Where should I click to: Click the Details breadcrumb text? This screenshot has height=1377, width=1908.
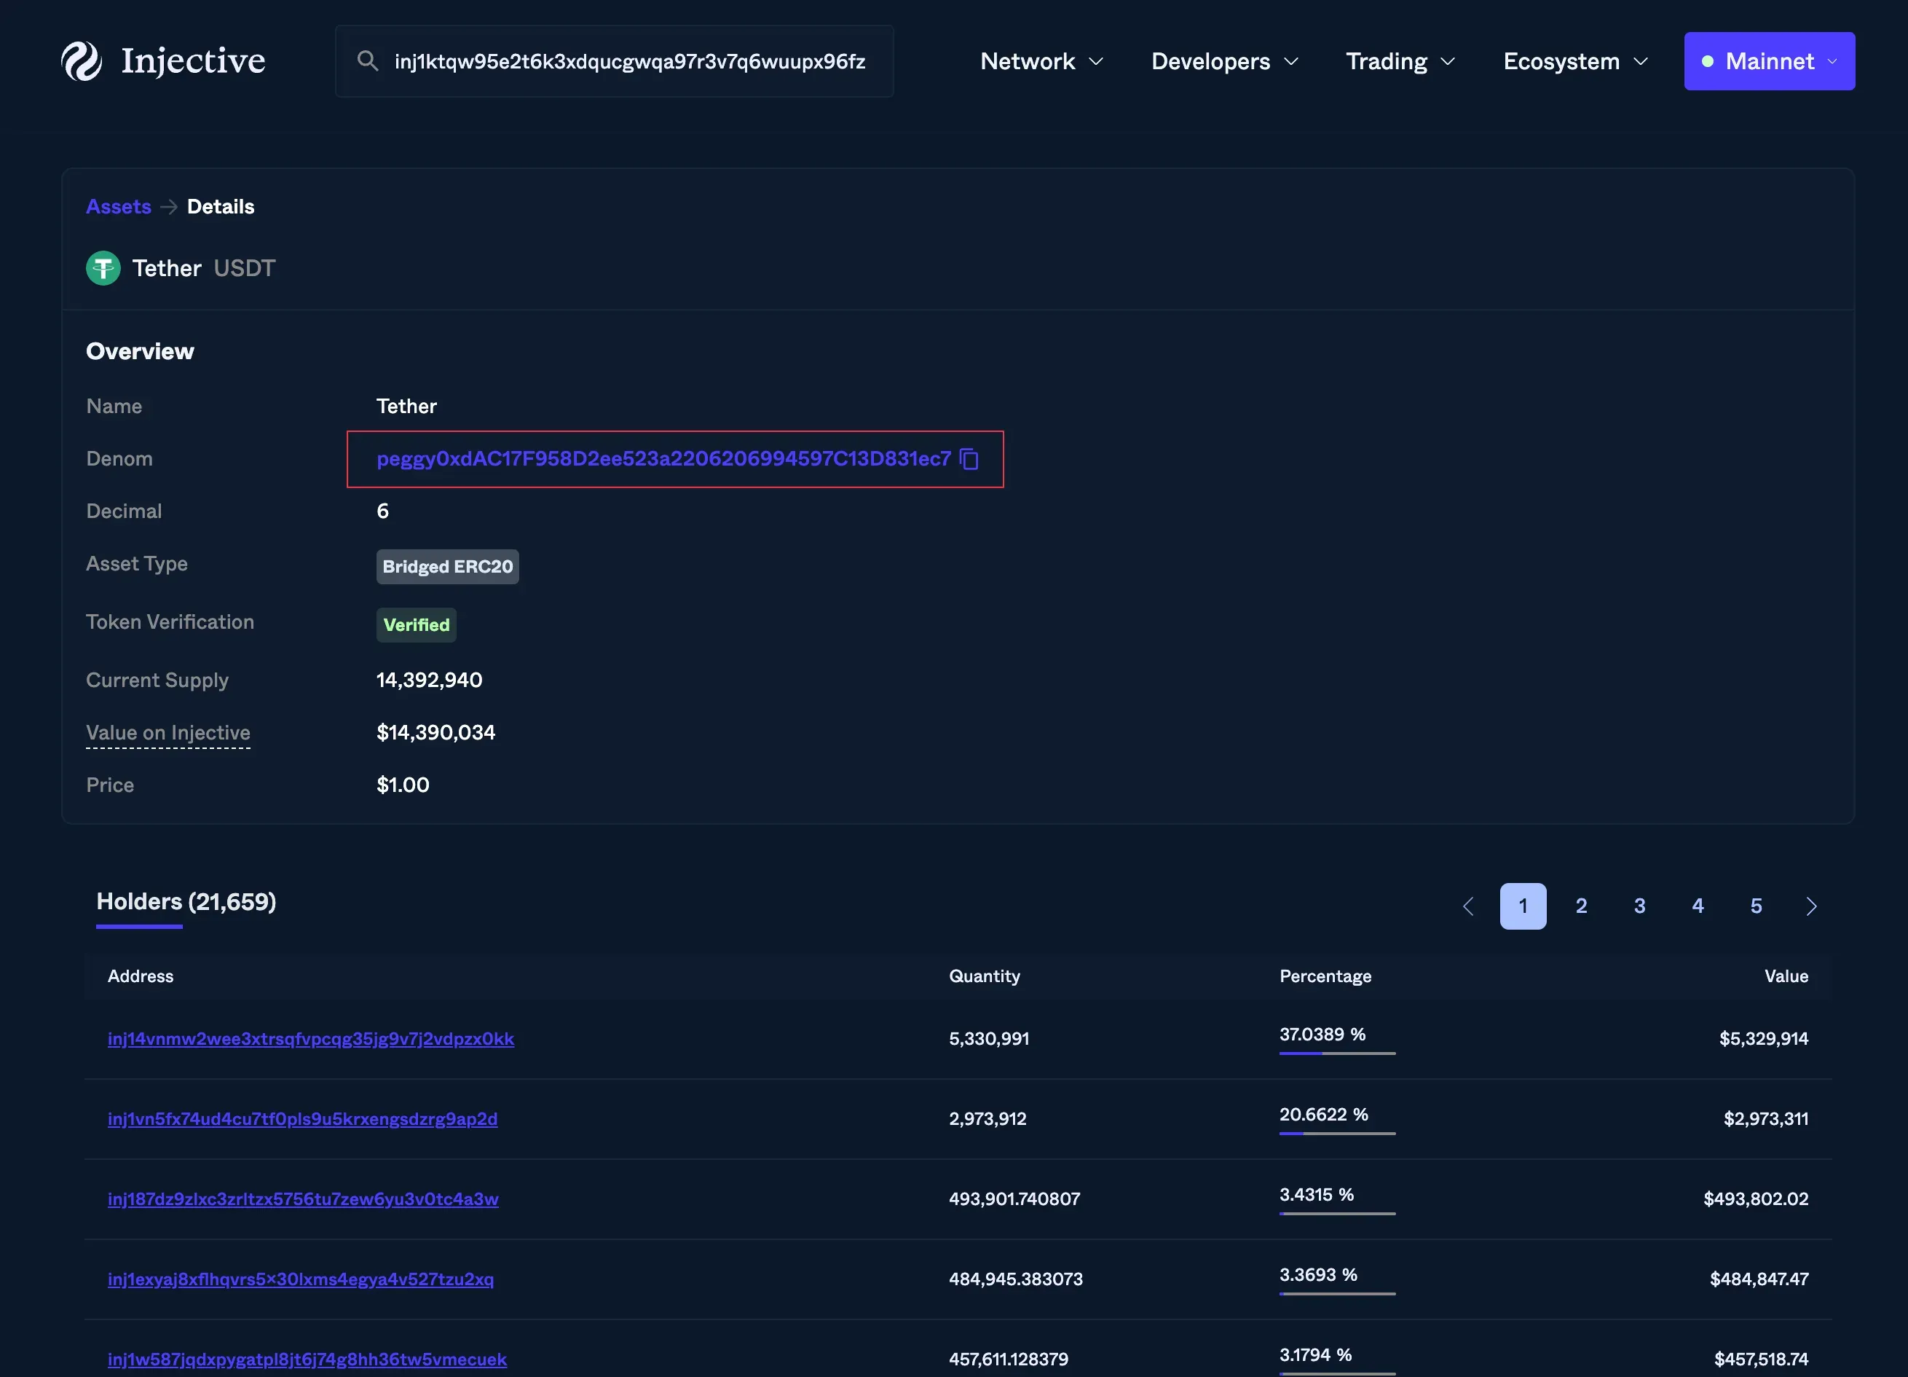click(x=221, y=206)
